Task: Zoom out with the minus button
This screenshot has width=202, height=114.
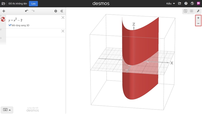Action: 198,23
